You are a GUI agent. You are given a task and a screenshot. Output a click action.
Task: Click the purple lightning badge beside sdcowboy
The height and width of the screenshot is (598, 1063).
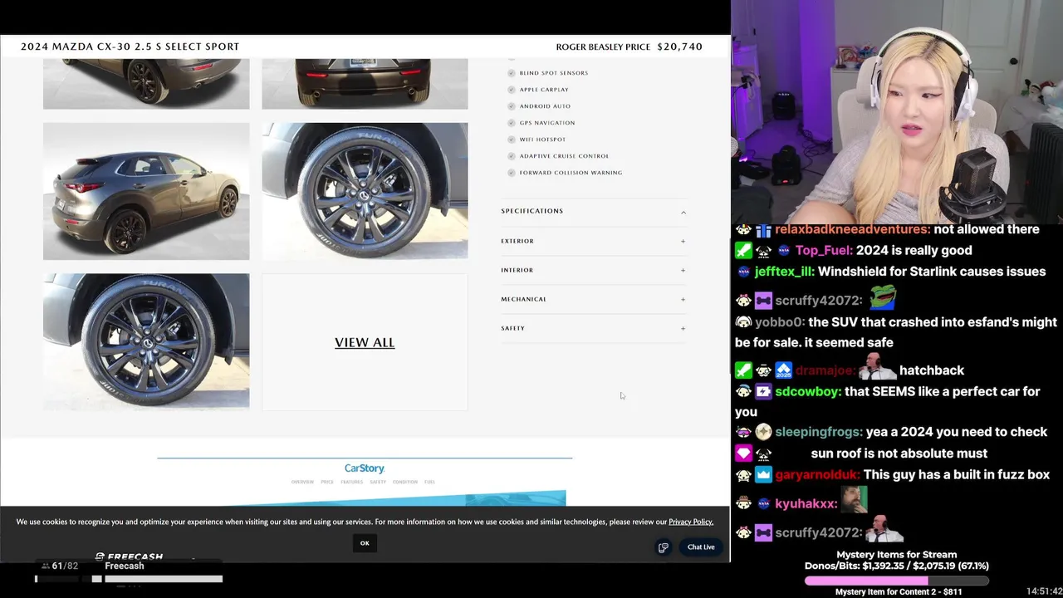tap(763, 391)
